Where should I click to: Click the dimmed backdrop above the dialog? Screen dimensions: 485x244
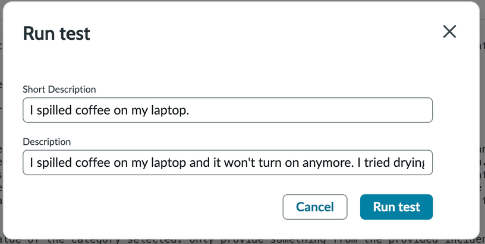pyautogui.click(x=238, y=1)
